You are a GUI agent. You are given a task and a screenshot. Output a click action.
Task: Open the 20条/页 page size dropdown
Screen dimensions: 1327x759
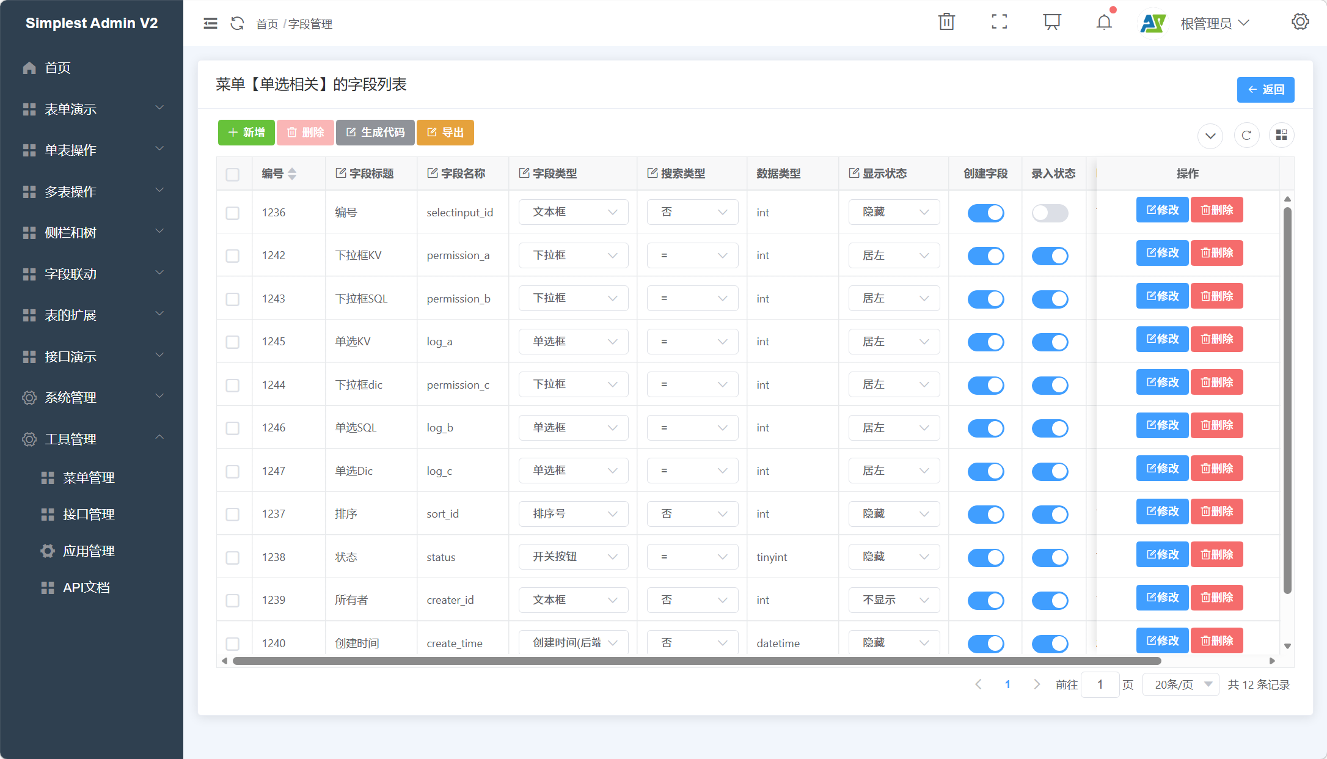[1180, 684]
